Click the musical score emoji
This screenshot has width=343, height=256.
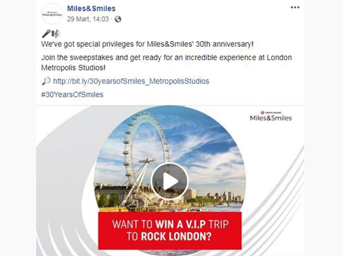[x=56, y=34]
